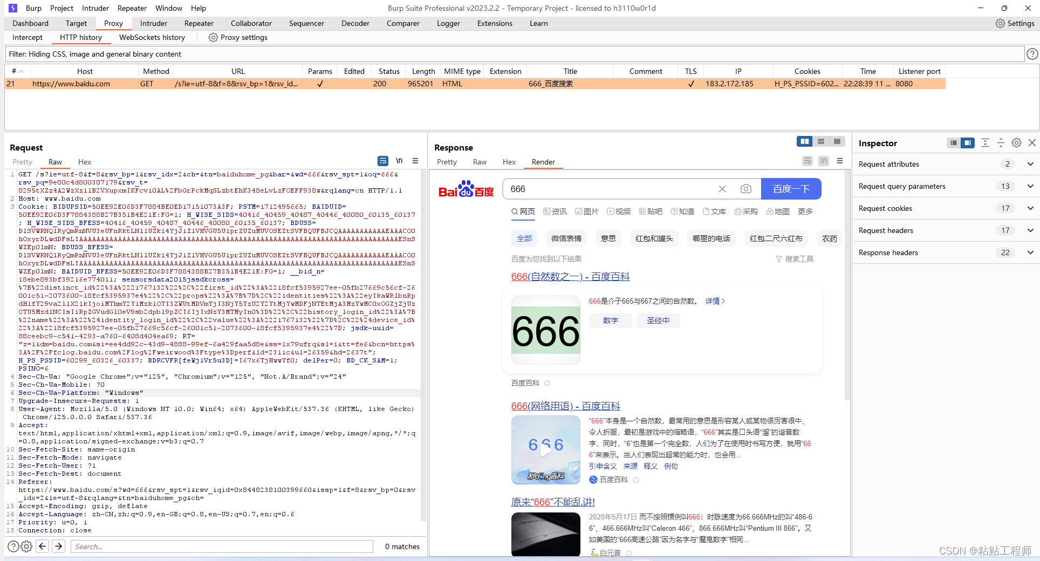
Task: Show non-printable characters in the Request view
Action: pyautogui.click(x=399, y=161)
